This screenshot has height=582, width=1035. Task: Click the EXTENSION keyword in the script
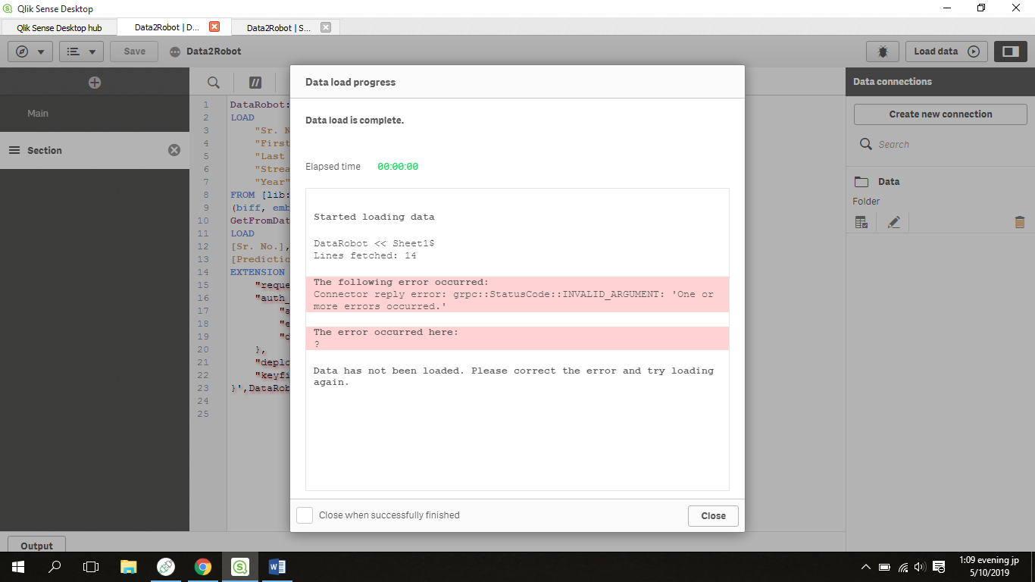[x=258, y=272]
